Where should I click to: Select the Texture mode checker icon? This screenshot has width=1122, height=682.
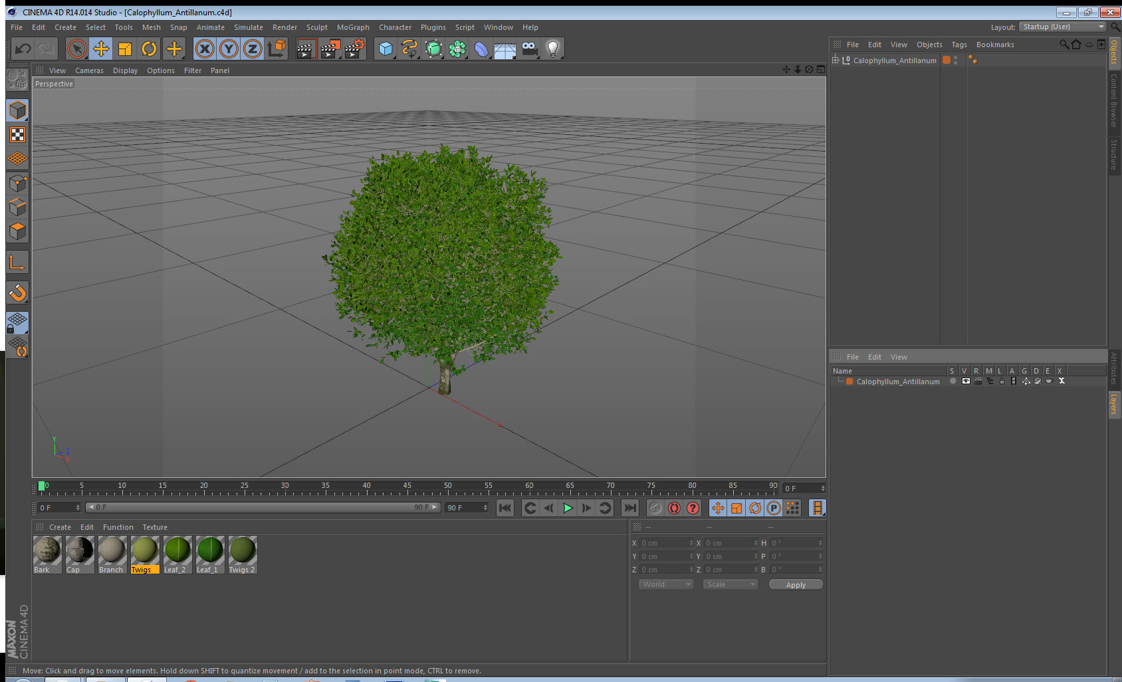click(x=17, y=135)
